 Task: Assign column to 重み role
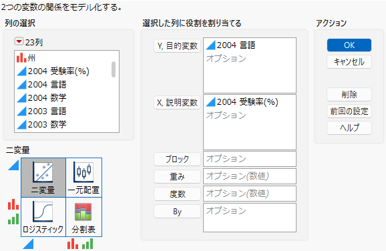click(x=177, y=176)
